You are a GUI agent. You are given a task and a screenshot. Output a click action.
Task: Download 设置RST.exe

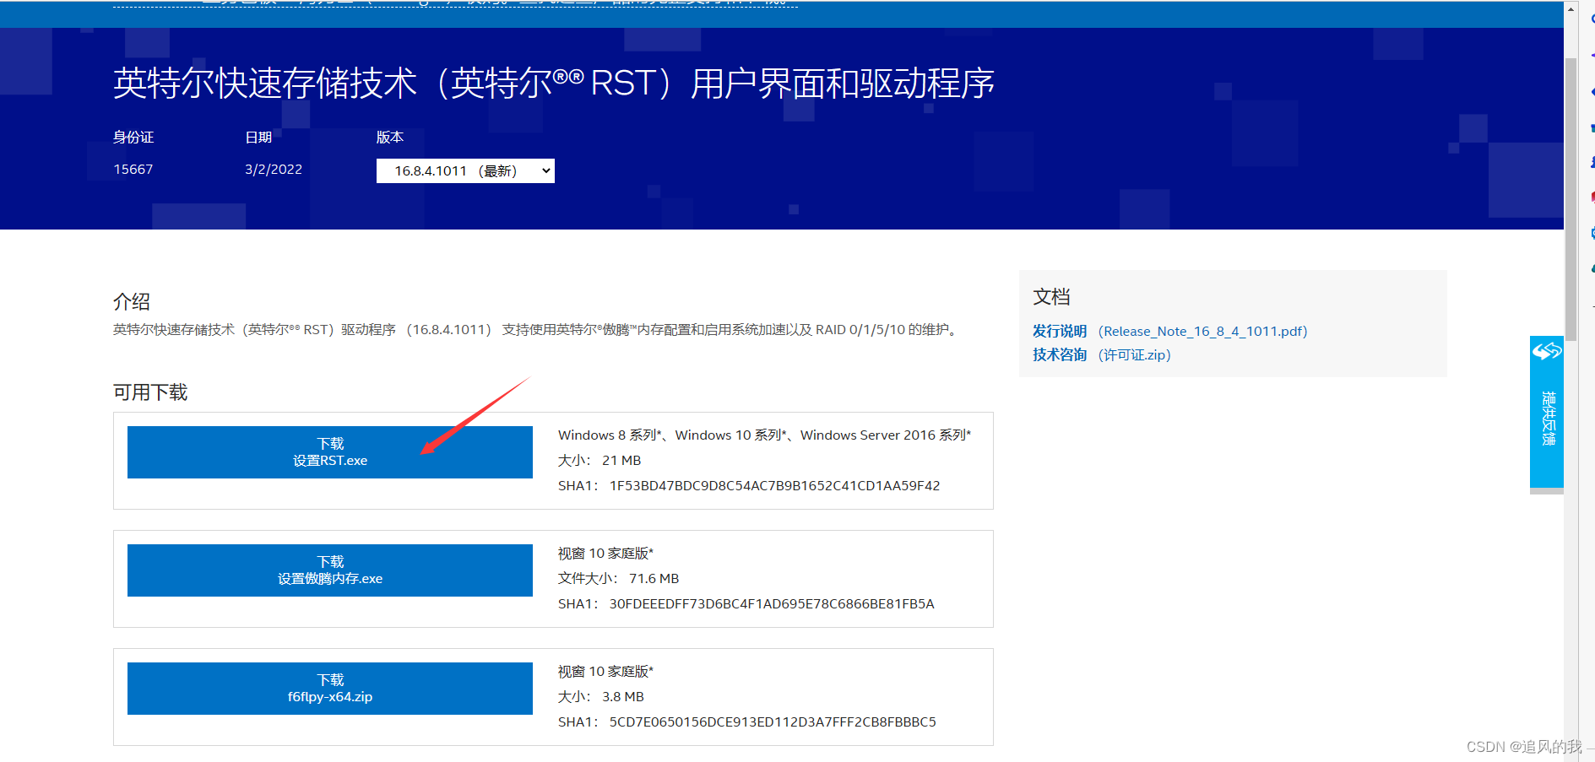click(x=330, y=452)
